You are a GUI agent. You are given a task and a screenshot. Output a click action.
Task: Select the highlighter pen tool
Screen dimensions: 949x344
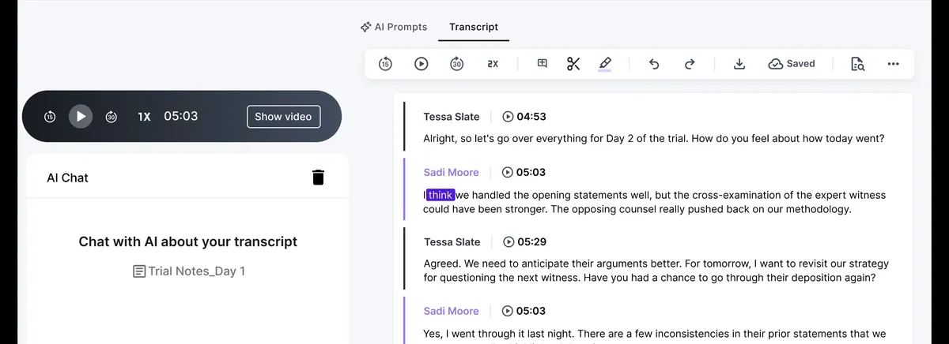tap(605, 64)
